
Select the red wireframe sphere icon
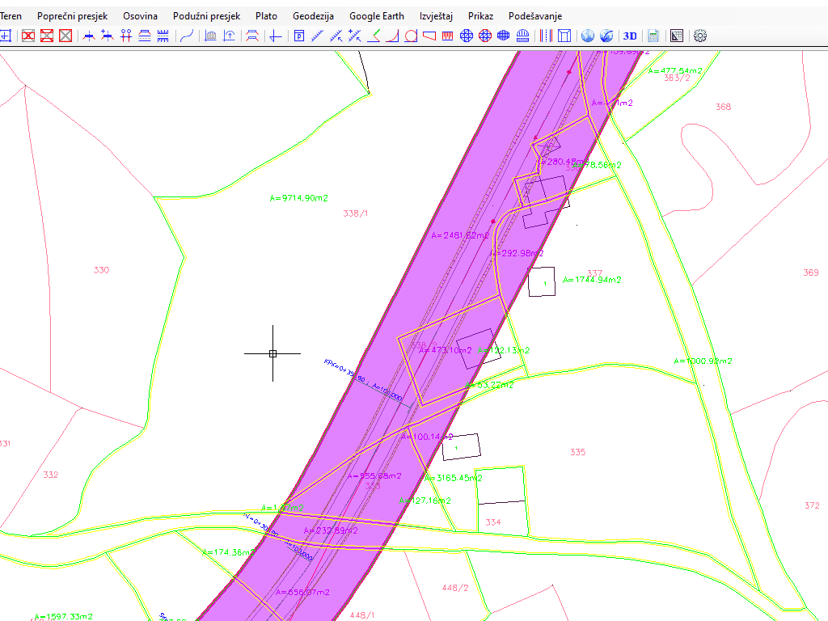pos(485,36)
